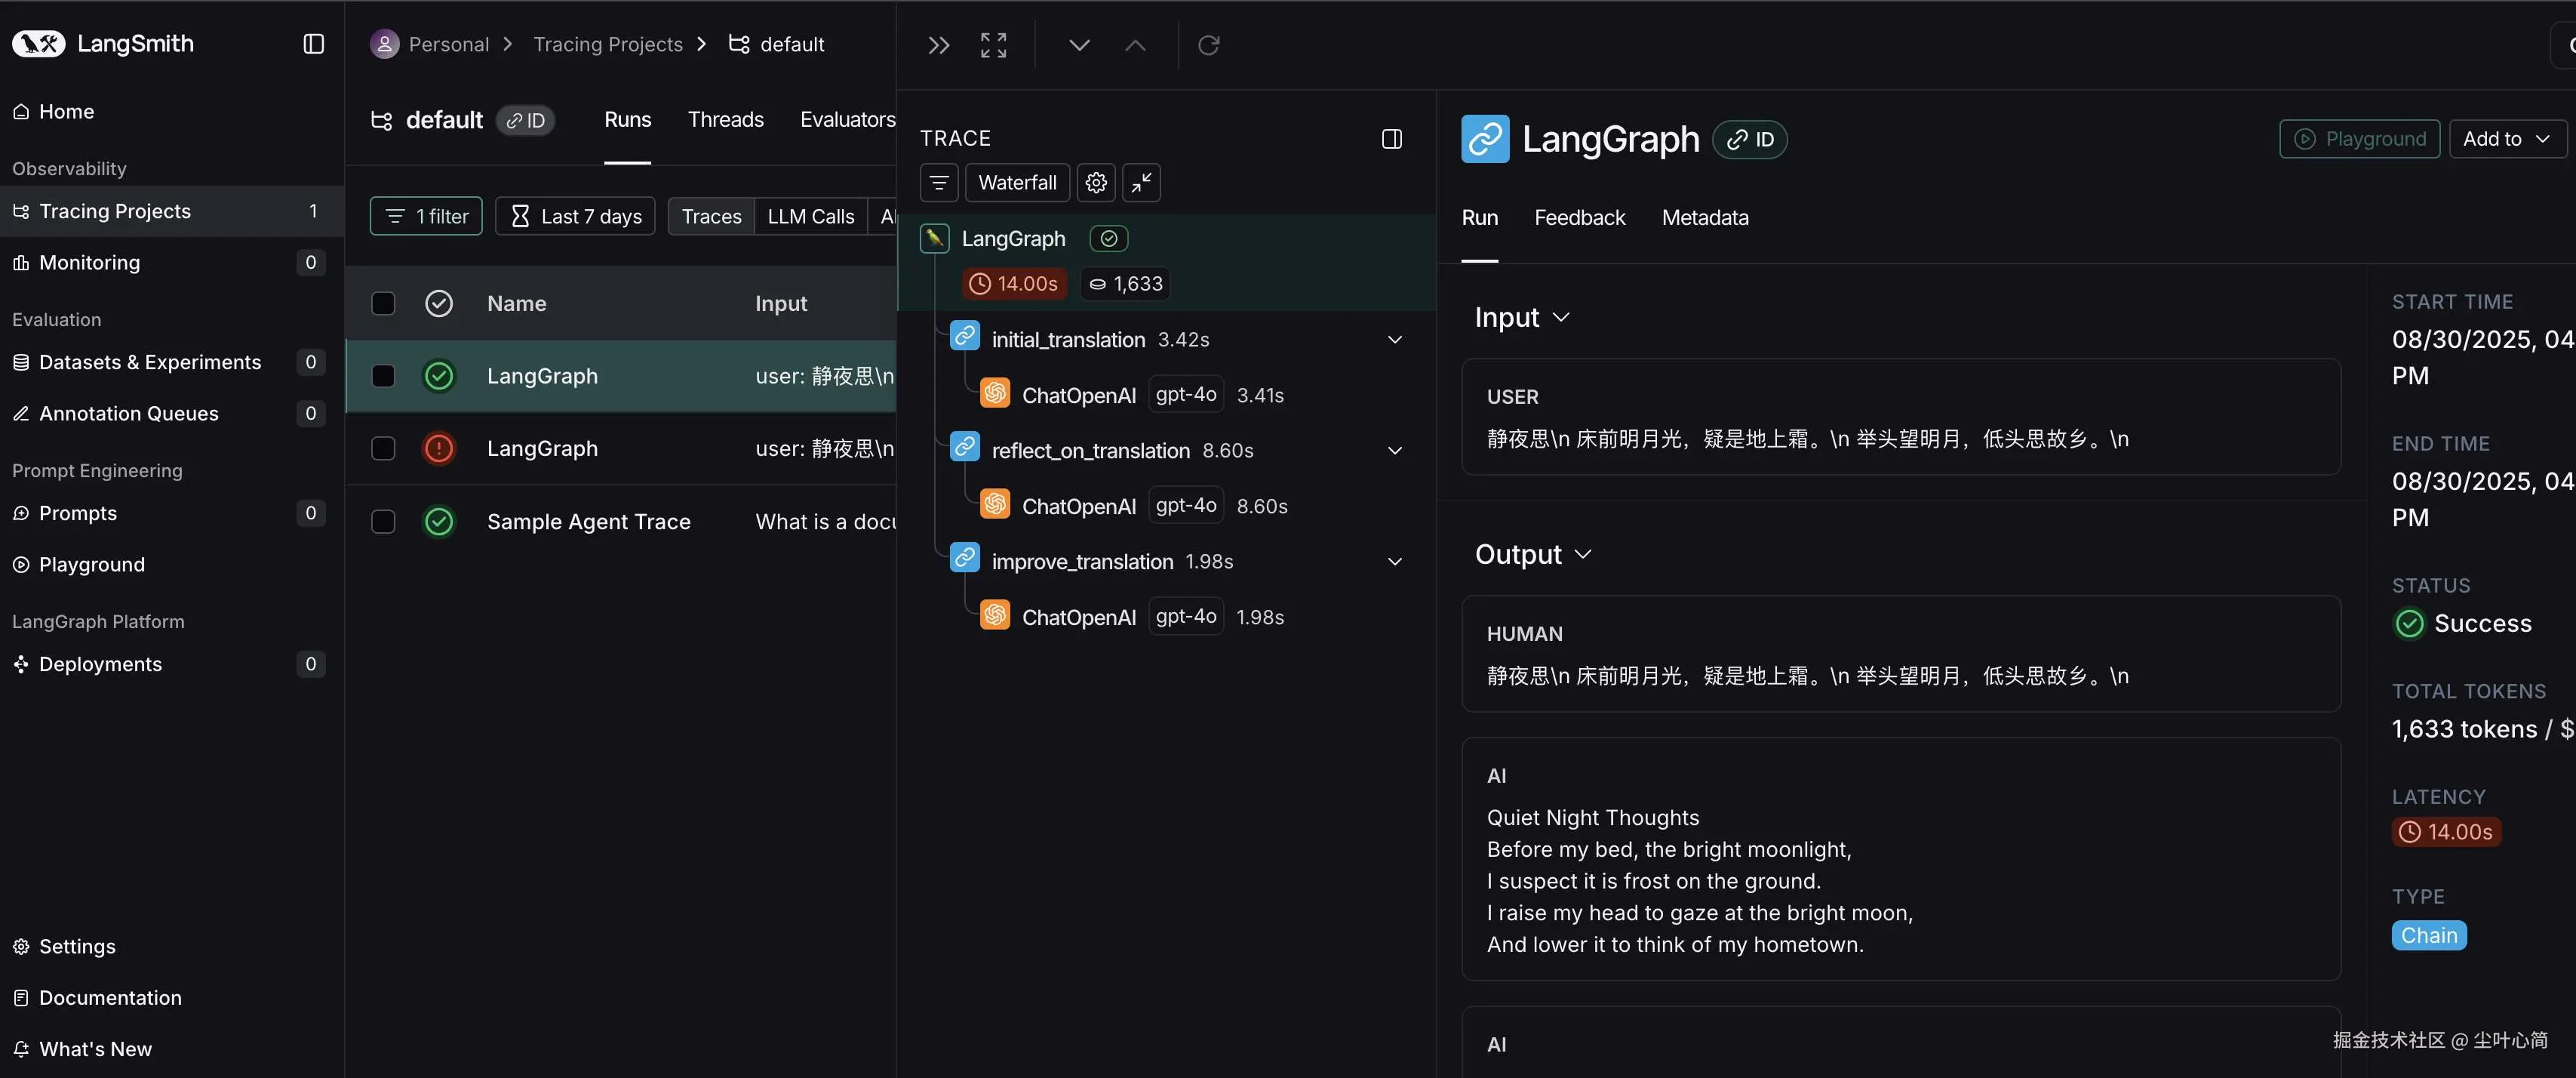Click the initial_translation chain icon
The height and width of the screenshot is (1078, 2576).
(964, 337)
